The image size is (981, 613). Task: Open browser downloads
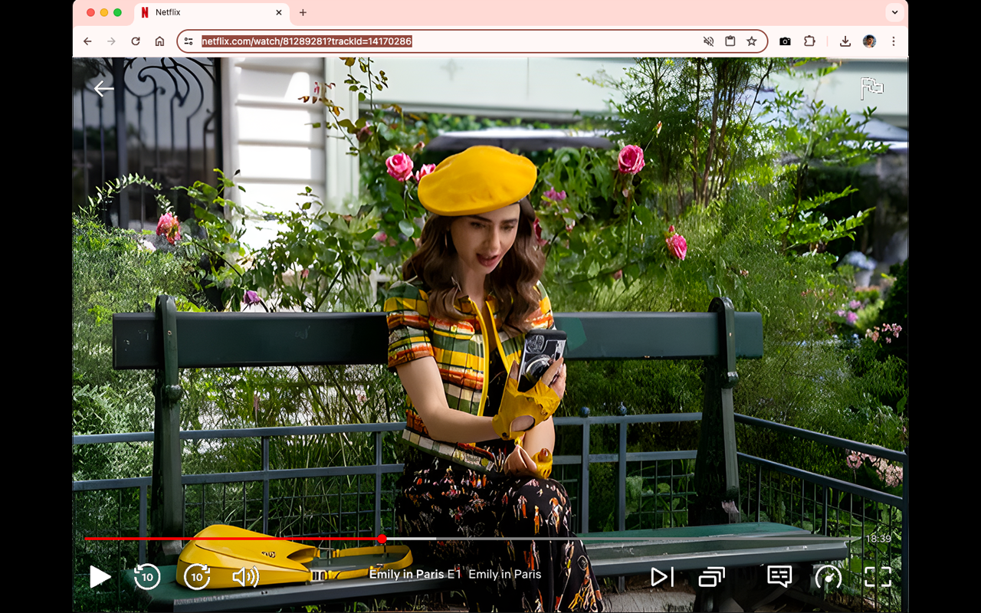click(x=845, y=41)
